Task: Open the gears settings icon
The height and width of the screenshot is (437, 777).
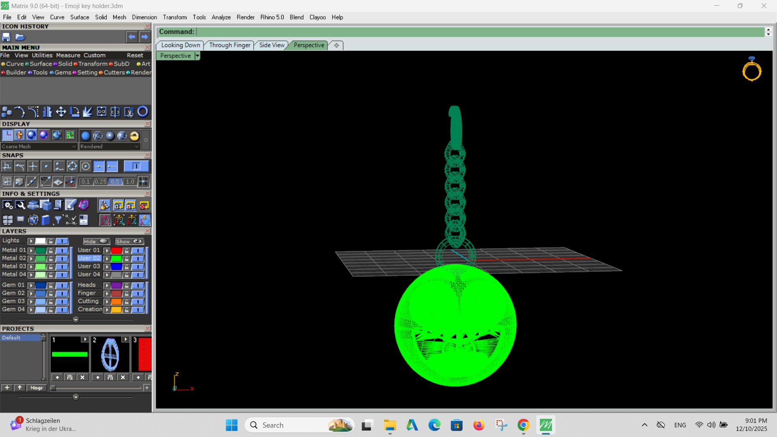Action: point(8,205)
